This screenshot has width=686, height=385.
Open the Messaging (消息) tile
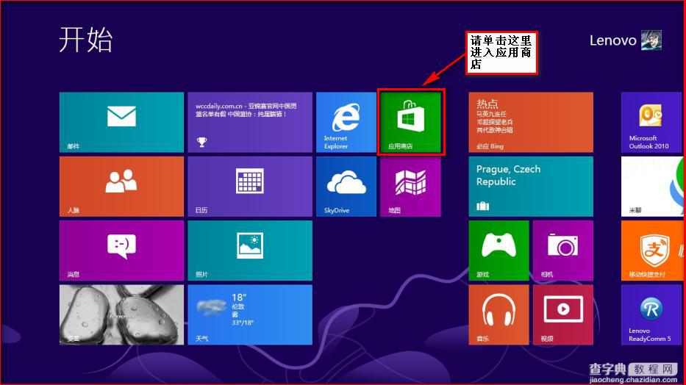(x=121, y=251)
